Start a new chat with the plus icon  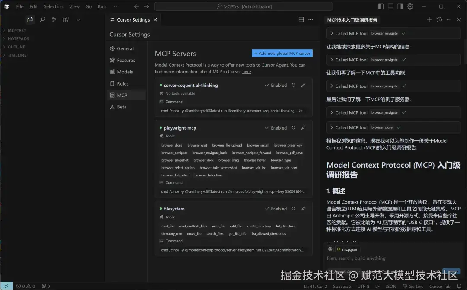tap(429, 19)
